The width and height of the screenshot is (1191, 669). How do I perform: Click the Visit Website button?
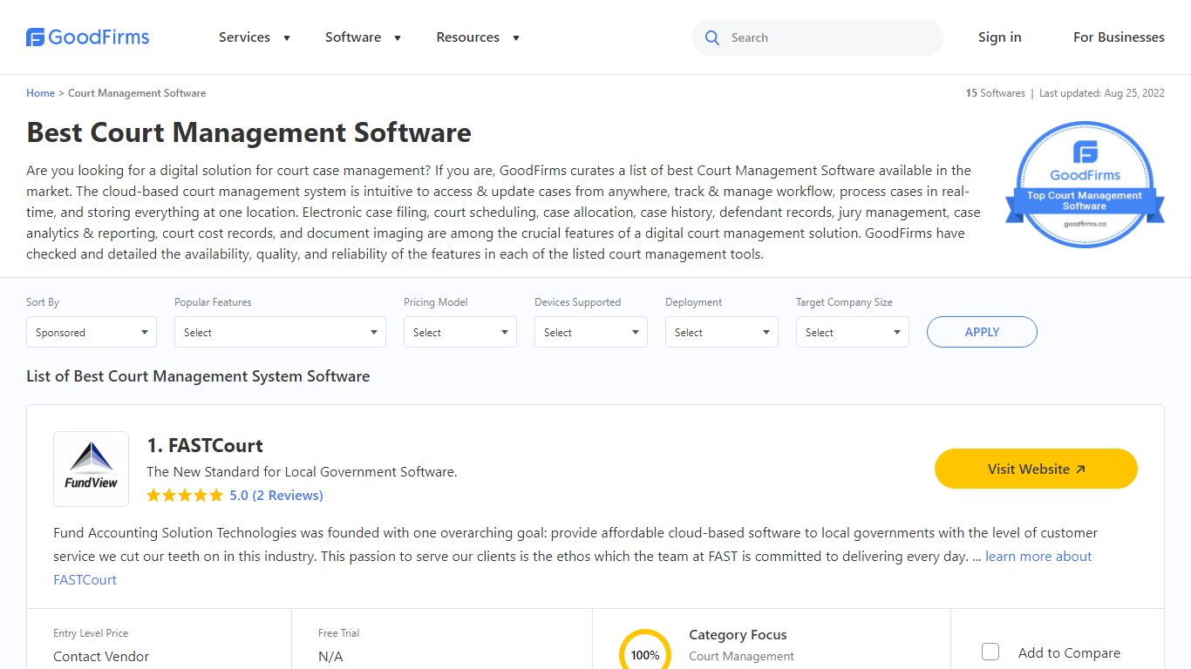tap(1036, 469)
